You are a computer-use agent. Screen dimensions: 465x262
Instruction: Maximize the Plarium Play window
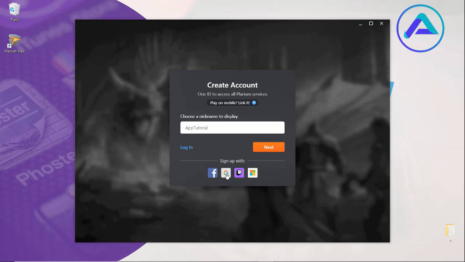pos(371,23)
